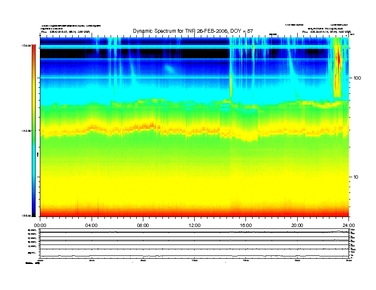The image size is (376, 290).
Task: Click the 04:00 time axis label
Action: [92, 226]
